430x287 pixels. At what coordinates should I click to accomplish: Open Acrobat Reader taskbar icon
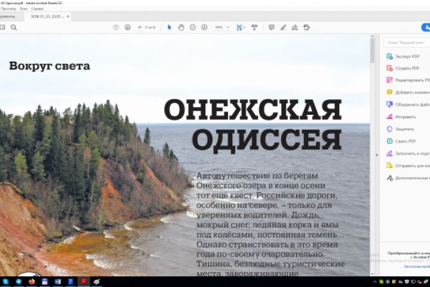pos(84,282)
